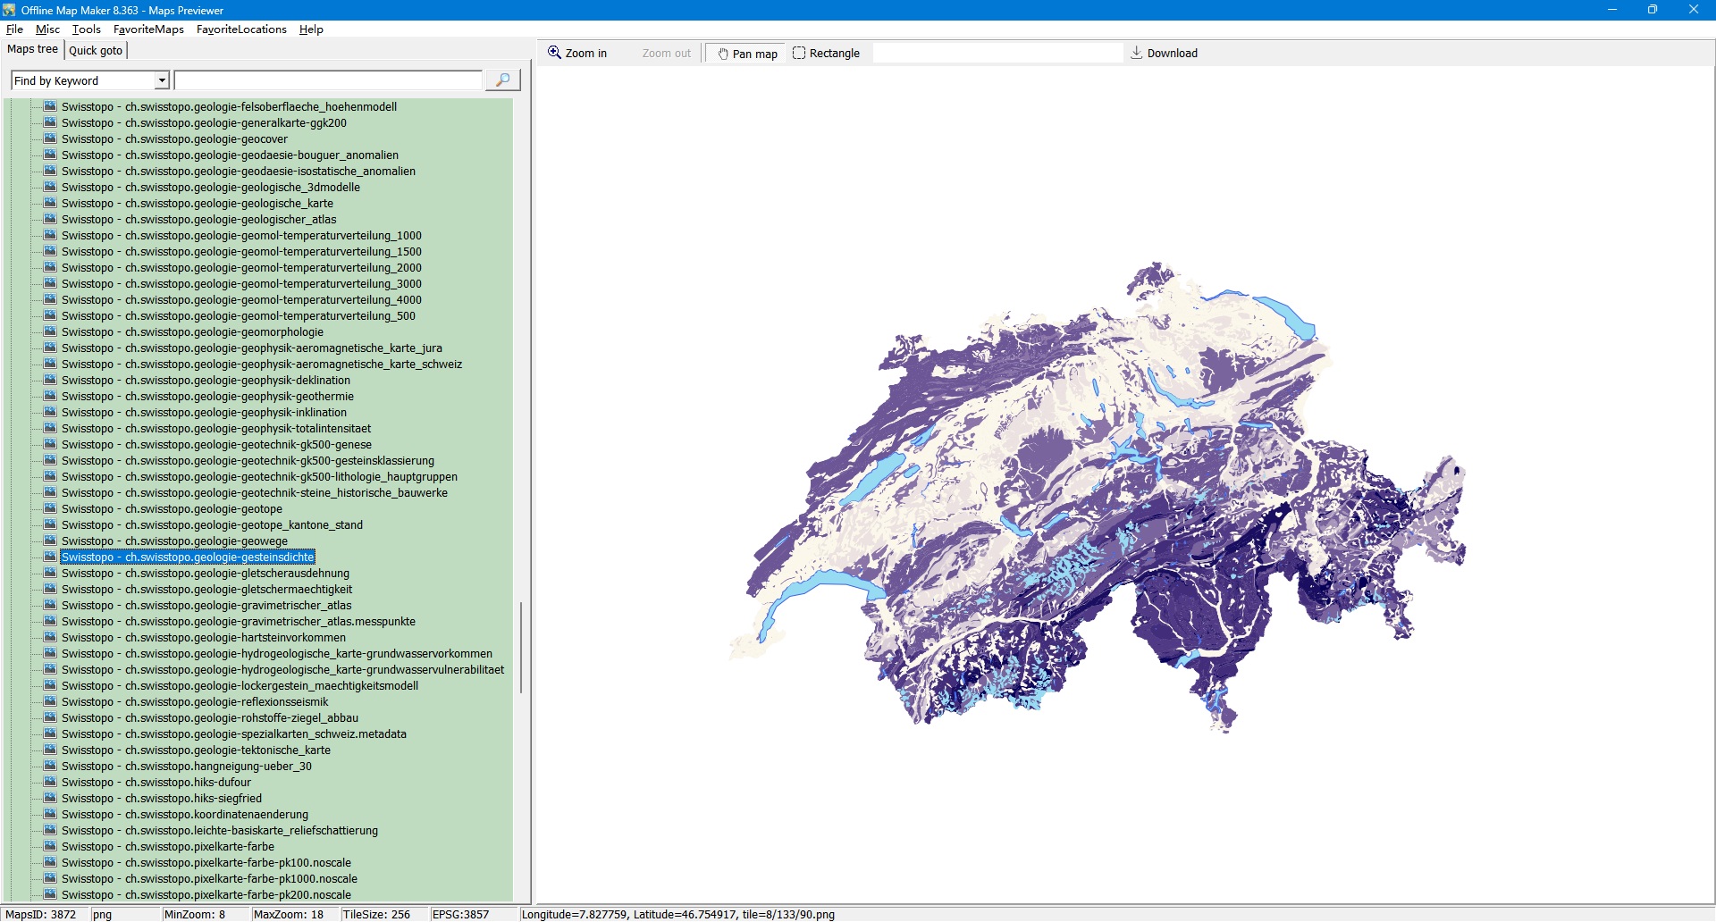Click map icon beside geologie-geocover entry
Screen dimensions: 1716x922
pyautogui.click(x=50, y=139)
